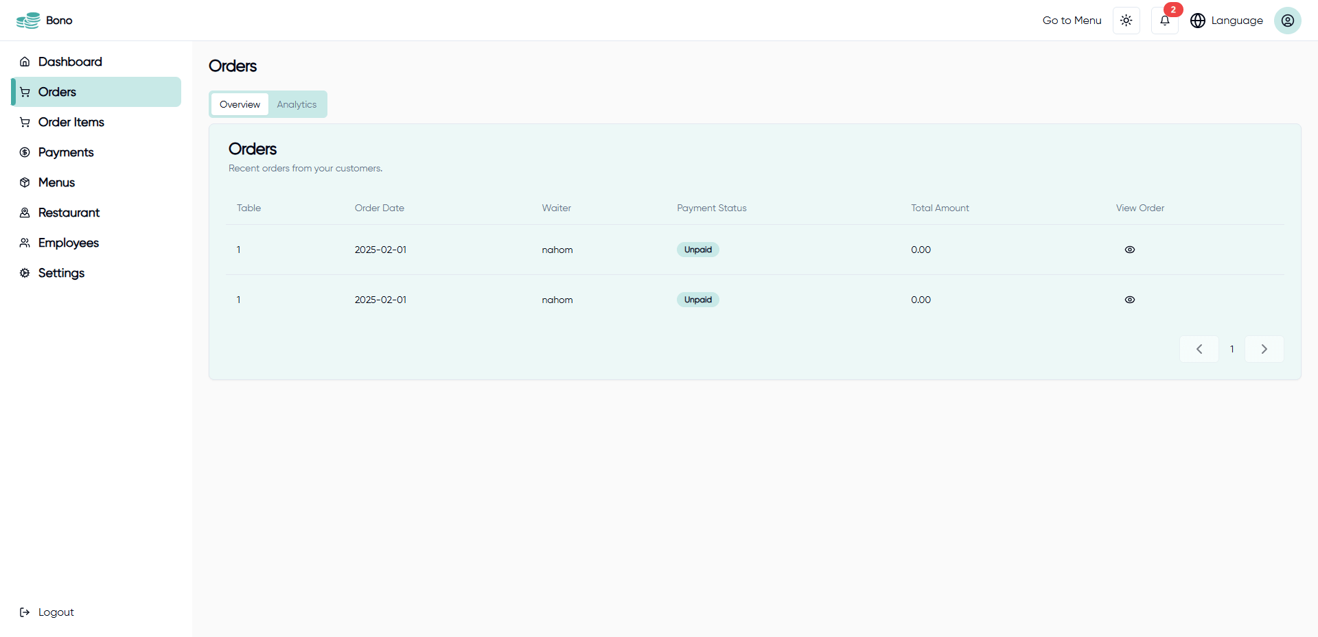Click the globe icon beside Language
The width and height of the screenshot is (1318, 637).
coord(1198,21)
